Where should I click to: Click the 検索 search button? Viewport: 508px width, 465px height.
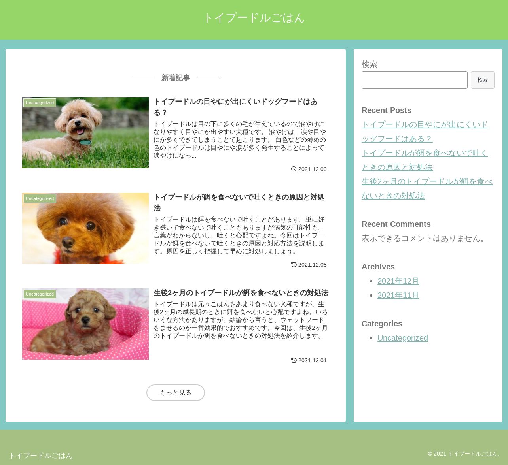482,80
